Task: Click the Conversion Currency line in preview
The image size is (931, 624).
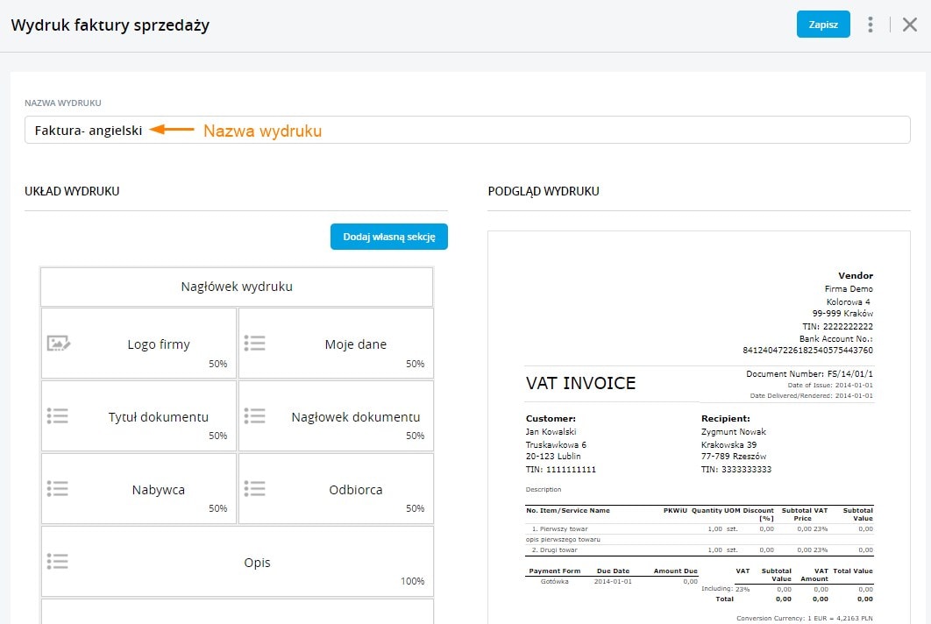Action: pos(805,618)
